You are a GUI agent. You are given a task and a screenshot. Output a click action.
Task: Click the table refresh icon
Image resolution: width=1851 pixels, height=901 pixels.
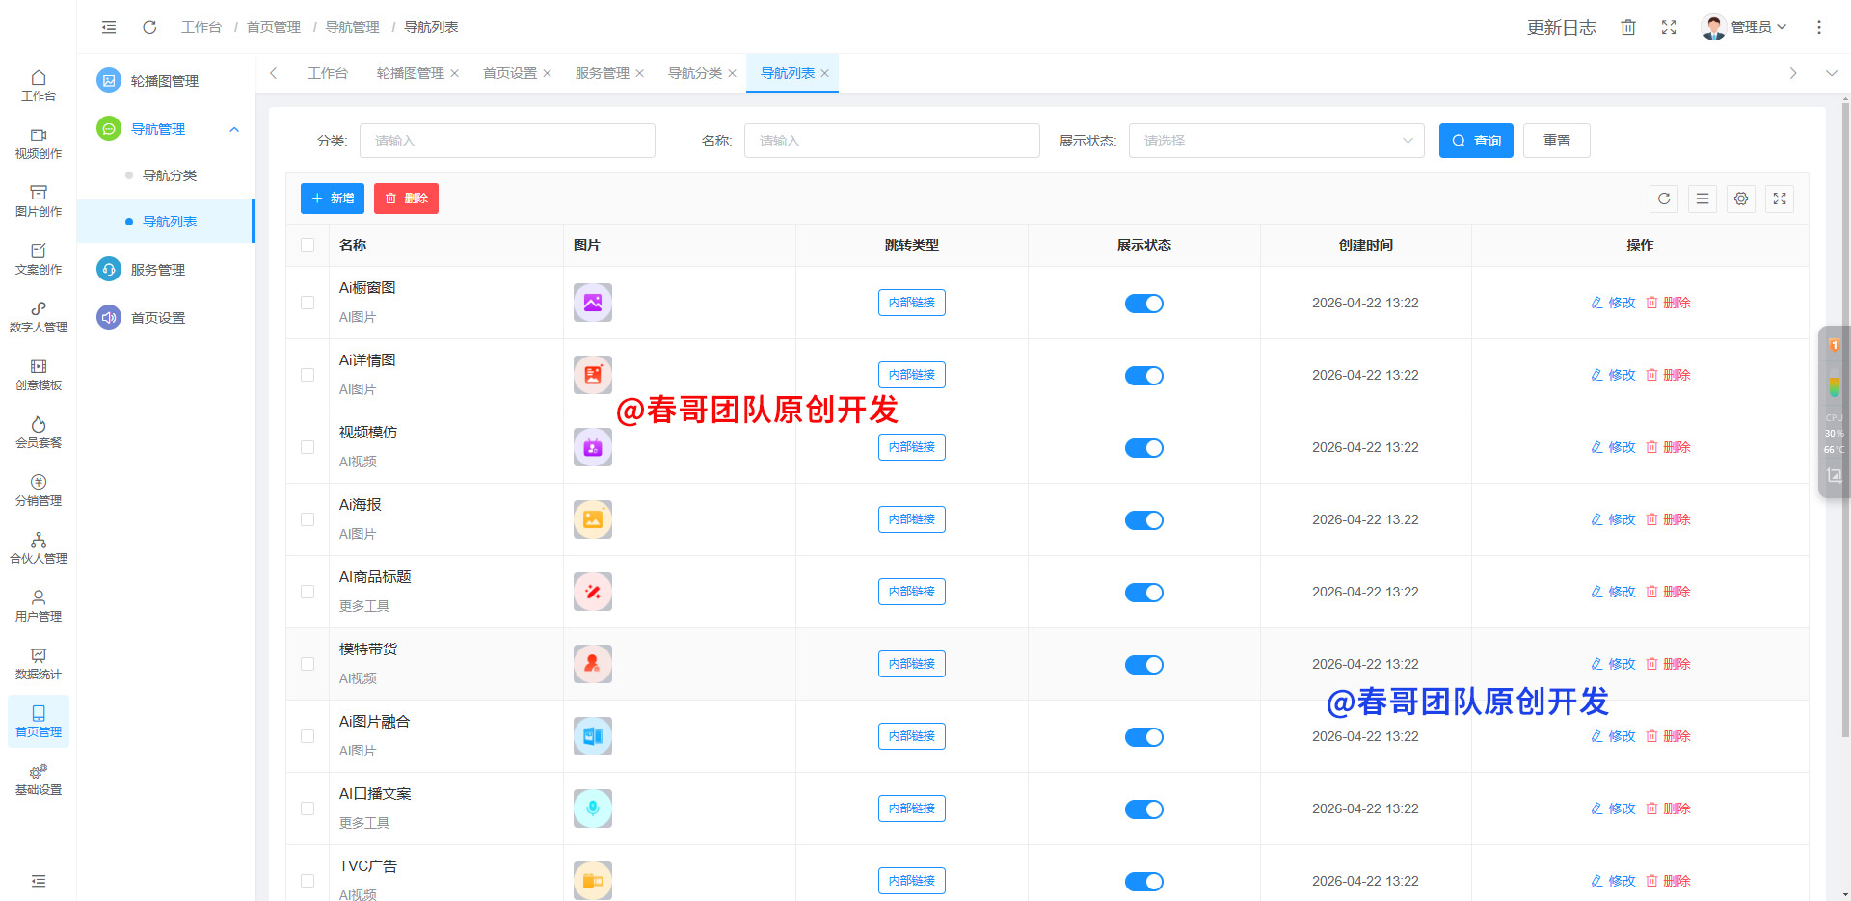pyautogui.click(x=1664, y=199)
